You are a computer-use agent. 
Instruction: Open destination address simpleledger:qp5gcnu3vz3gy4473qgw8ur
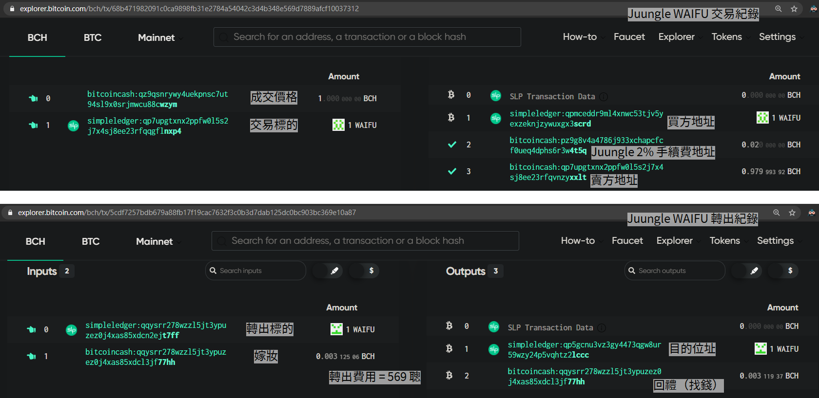[x=585, y=350]
